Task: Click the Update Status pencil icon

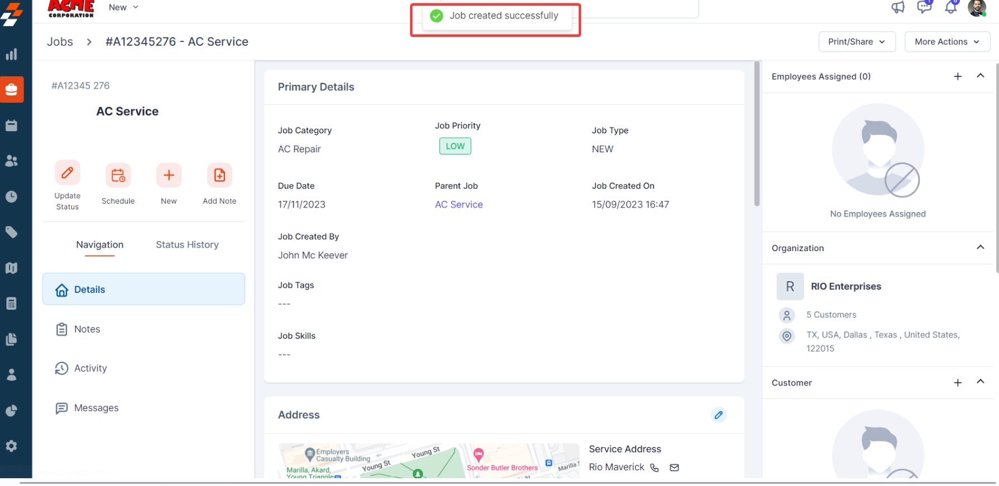Action: [67, 173]
